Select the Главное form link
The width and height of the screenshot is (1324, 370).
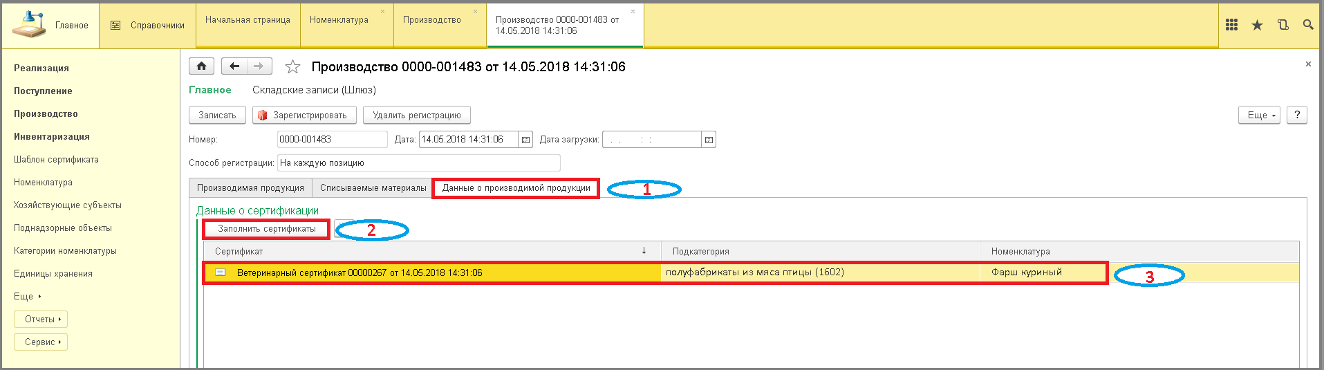coord(210,90)
